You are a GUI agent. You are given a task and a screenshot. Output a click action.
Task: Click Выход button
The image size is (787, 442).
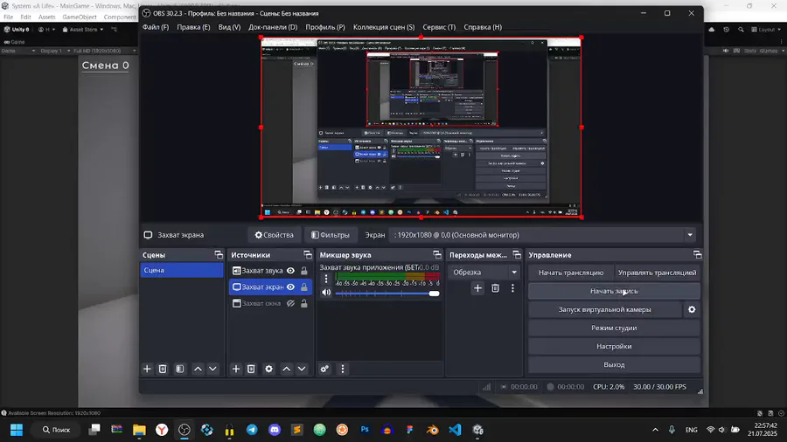(x=614, y=365)
